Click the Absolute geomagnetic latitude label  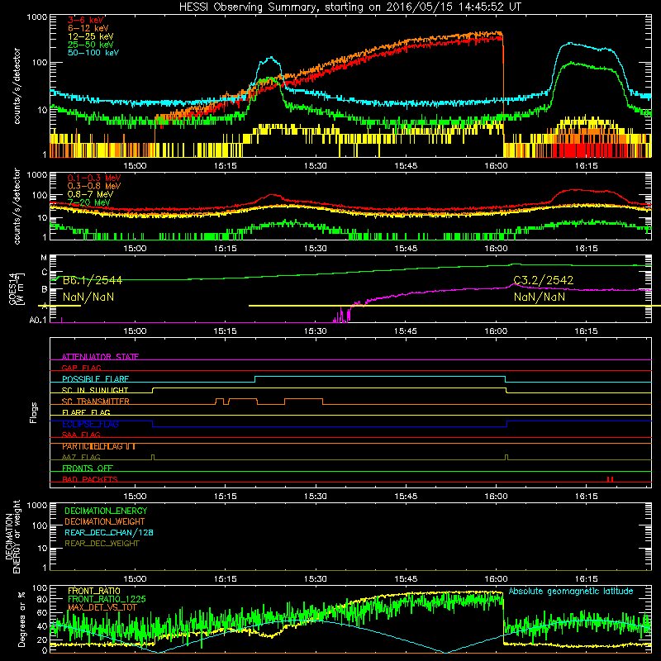(x=571, y=591)
